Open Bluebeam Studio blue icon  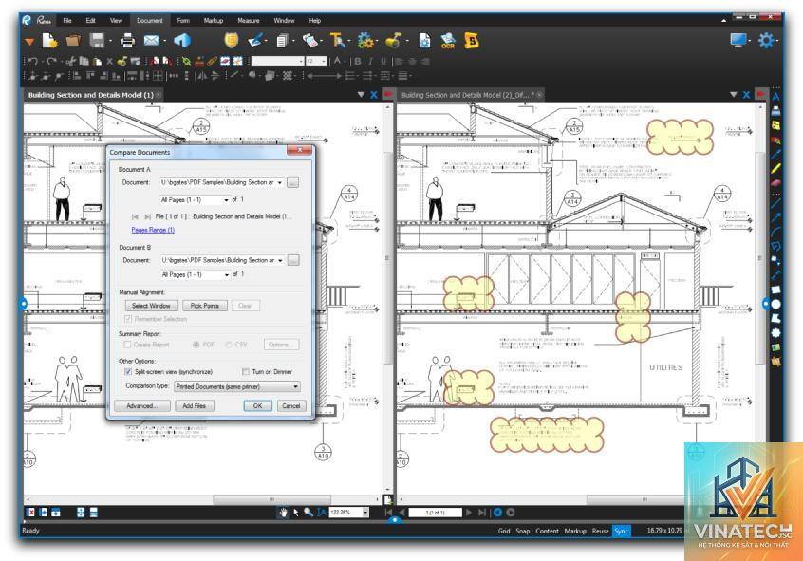click(x=182, y=41)
